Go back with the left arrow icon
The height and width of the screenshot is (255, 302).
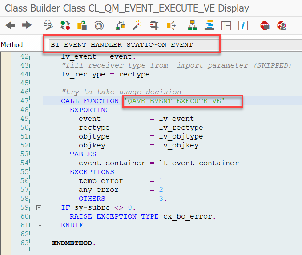click(x=10, y=25)
